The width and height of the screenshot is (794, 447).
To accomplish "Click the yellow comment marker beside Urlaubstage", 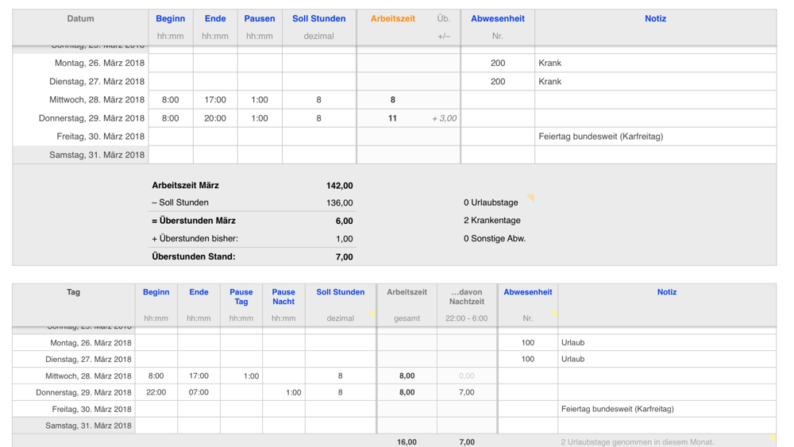I will coord(530,198).
